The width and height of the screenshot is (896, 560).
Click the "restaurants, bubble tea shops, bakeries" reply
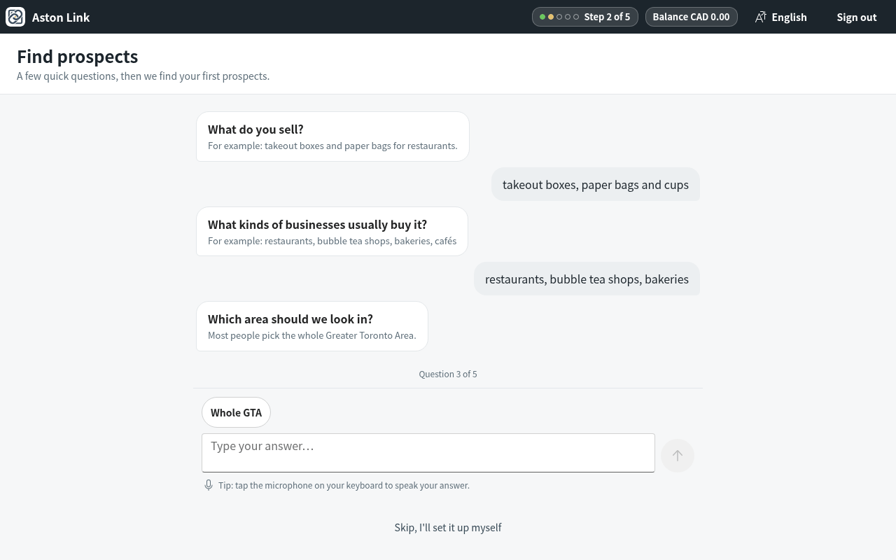pyautogui.click(x=587, y=279)
